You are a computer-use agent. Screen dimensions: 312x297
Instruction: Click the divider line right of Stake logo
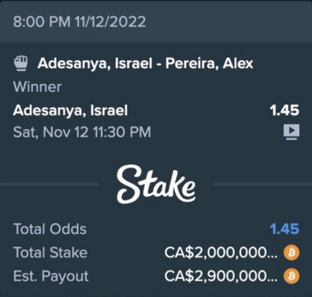(262, 184)
